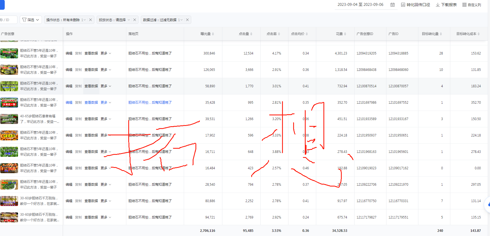490x236 pixels.
Task: Click 编辑 in row with ad ID 12101697552
Action: pyautogui.click(x=69, y=103)
